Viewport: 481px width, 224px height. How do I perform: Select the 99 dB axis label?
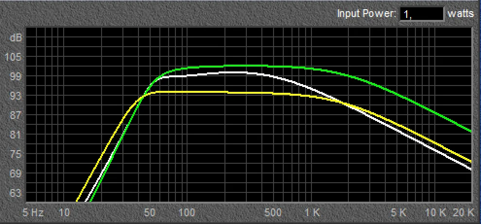tap(15, 76)
